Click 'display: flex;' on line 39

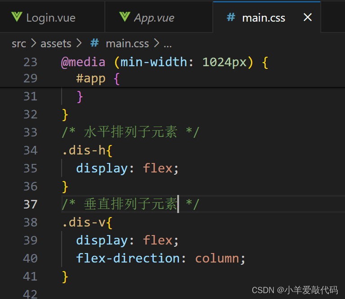pyautogui.click(x=127, y=240)
